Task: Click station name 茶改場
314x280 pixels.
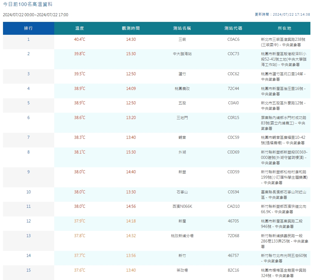Action: point(182,270)
